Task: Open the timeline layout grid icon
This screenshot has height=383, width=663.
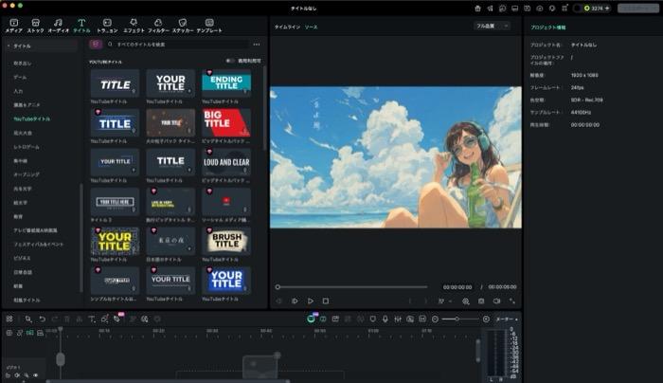Action: (x=9, y=319)
